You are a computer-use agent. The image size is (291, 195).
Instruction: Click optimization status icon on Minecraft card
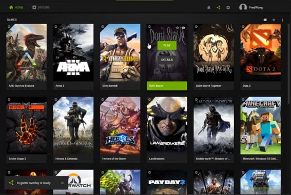[x=243, y=100]
